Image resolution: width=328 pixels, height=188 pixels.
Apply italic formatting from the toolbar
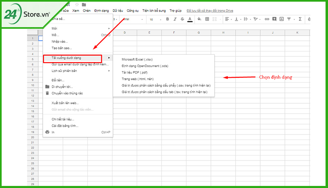(x=175, y=19)
